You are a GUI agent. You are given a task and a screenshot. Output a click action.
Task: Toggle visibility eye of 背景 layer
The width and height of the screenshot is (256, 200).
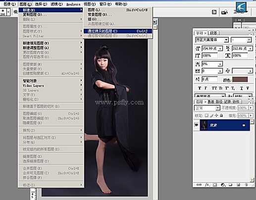(x=197, y=125)
